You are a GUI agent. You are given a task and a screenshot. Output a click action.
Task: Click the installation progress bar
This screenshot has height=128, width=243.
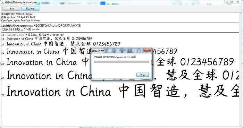[121, 62]
